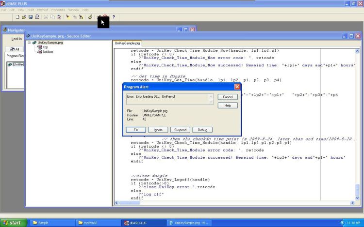Open the Window menu
364x227 pixels.
pyautogui.click(x=74, y=10)
